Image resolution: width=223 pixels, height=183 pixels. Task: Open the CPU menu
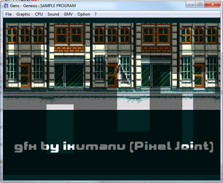39,14
